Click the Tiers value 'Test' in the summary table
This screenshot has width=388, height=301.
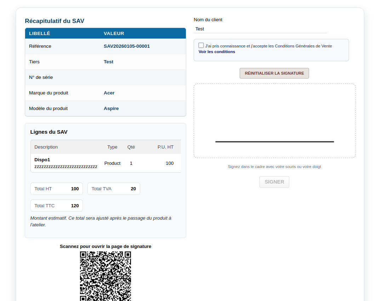tap(108, 62)
